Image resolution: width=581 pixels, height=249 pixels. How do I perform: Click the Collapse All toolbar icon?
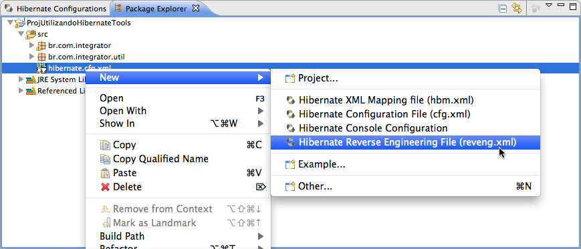coord(503,9)
